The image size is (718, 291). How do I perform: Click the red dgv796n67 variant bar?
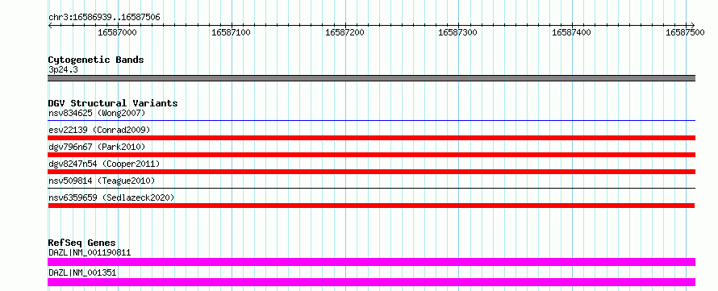(x=371, y=155)
